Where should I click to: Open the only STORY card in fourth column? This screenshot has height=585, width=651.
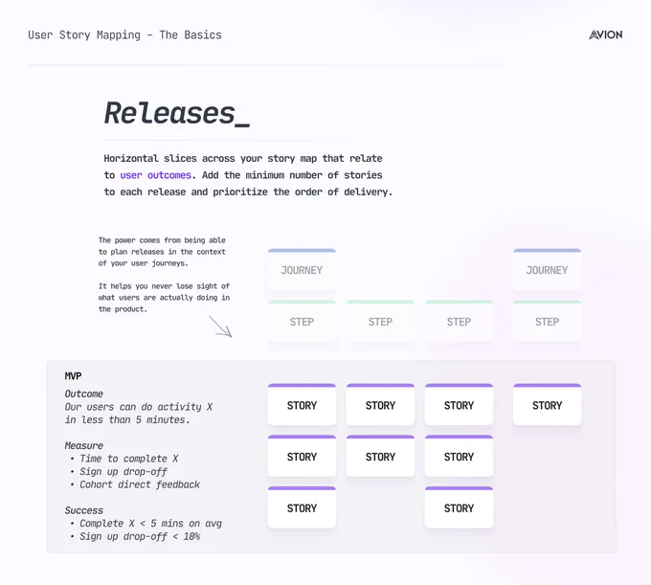pos(548,404)
